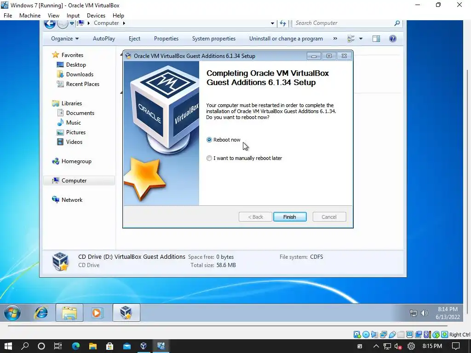Click the VirtualBox network adapters status icon
The height and width of the screenshot is (353, 471).
point(383,335)
